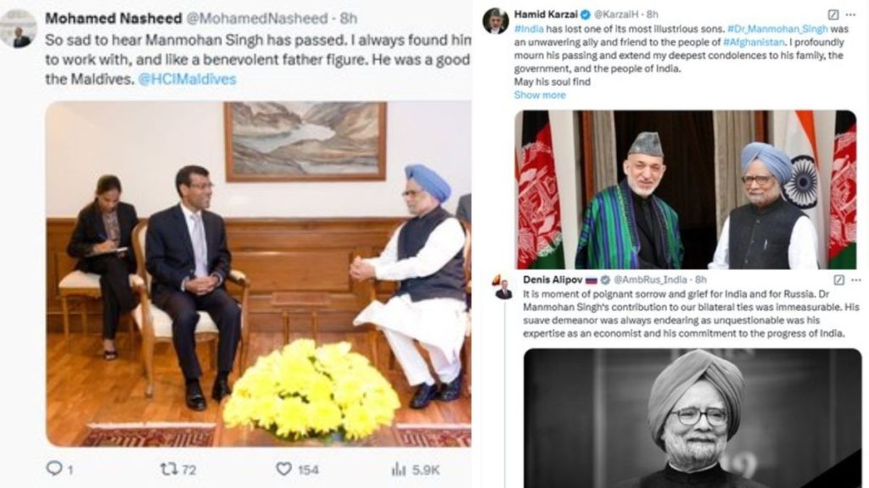Expand Karzai's tweet with Show more
Viewport: 869px width, 488px height.
click(540, 95)
